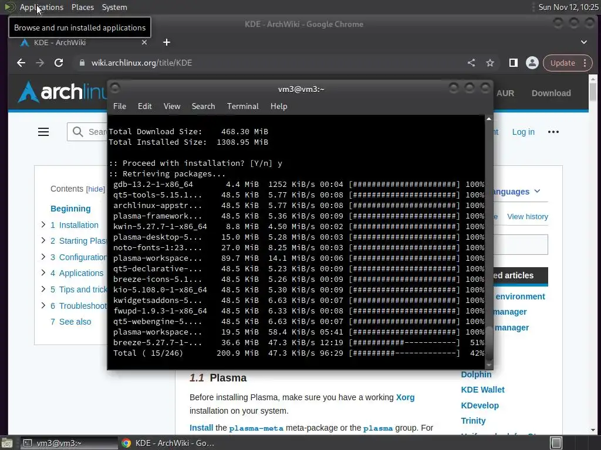The height and width of the screenshot is (450, 601).
Task: Expand the 2 Starting Plasma chevron
Action: click(43, 240)
